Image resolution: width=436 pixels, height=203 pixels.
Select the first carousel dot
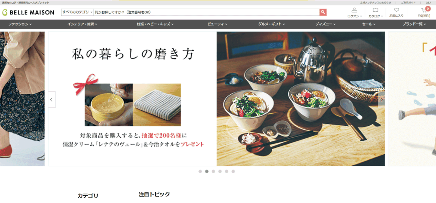[x=200, y=171]
